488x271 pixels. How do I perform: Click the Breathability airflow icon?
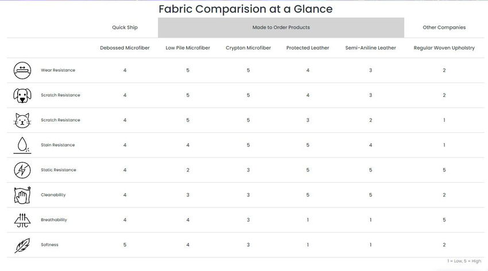click(22, 220)
